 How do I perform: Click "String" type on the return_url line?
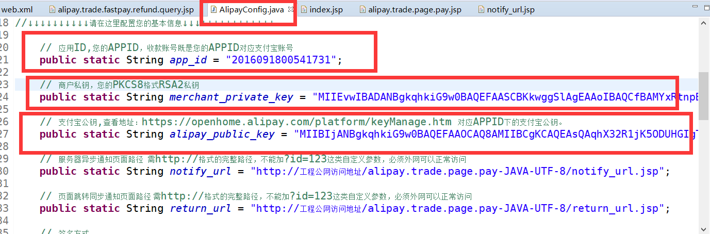(x=145, y=208)
